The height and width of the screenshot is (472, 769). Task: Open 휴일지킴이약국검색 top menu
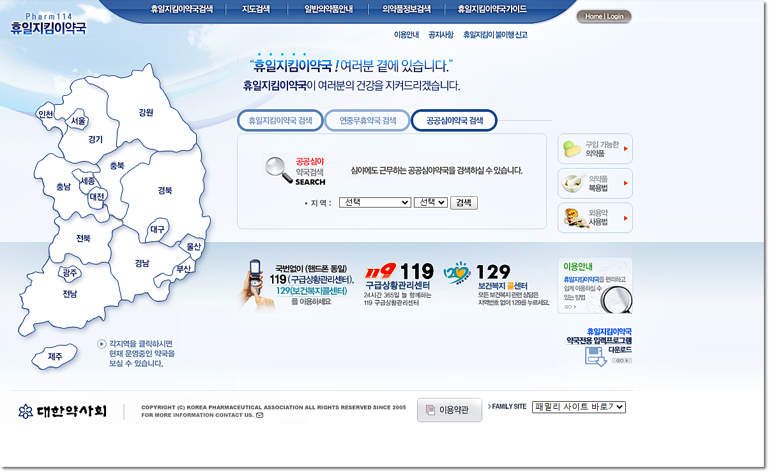[181, 9]
